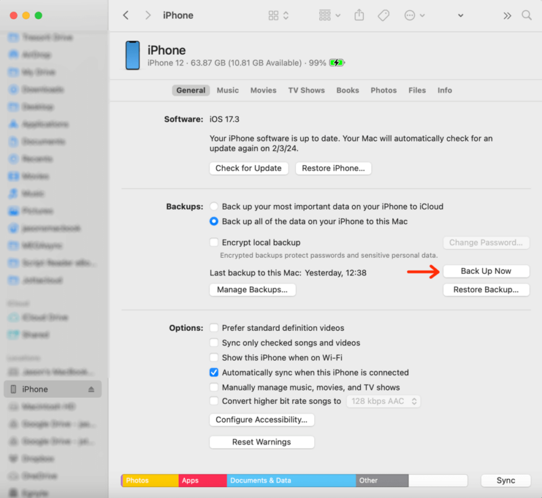Expand the group-by dropdown chevron

[x=338, y=16]
